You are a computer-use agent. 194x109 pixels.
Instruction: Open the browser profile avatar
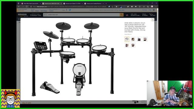[x=152, y=7]
